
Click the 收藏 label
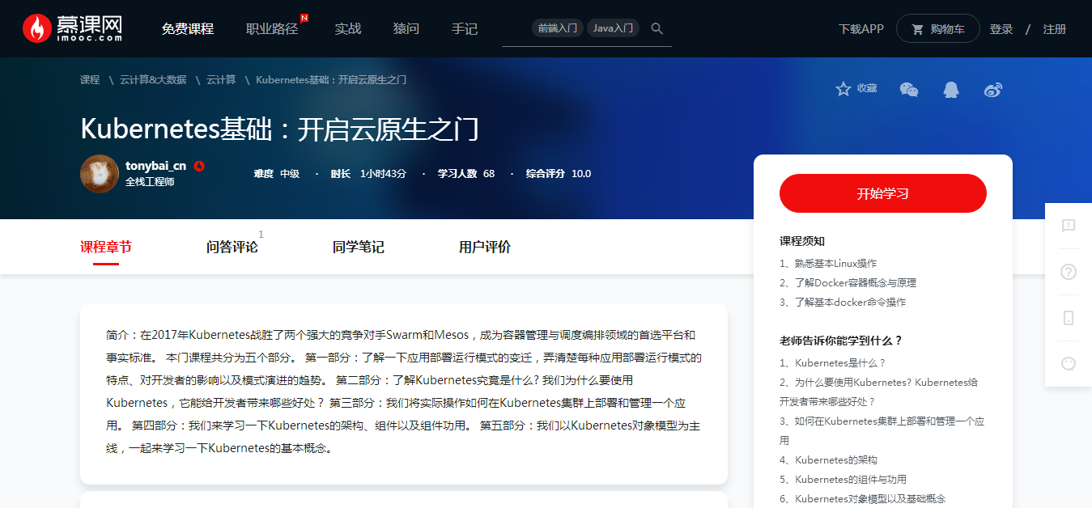click(867, 88)
